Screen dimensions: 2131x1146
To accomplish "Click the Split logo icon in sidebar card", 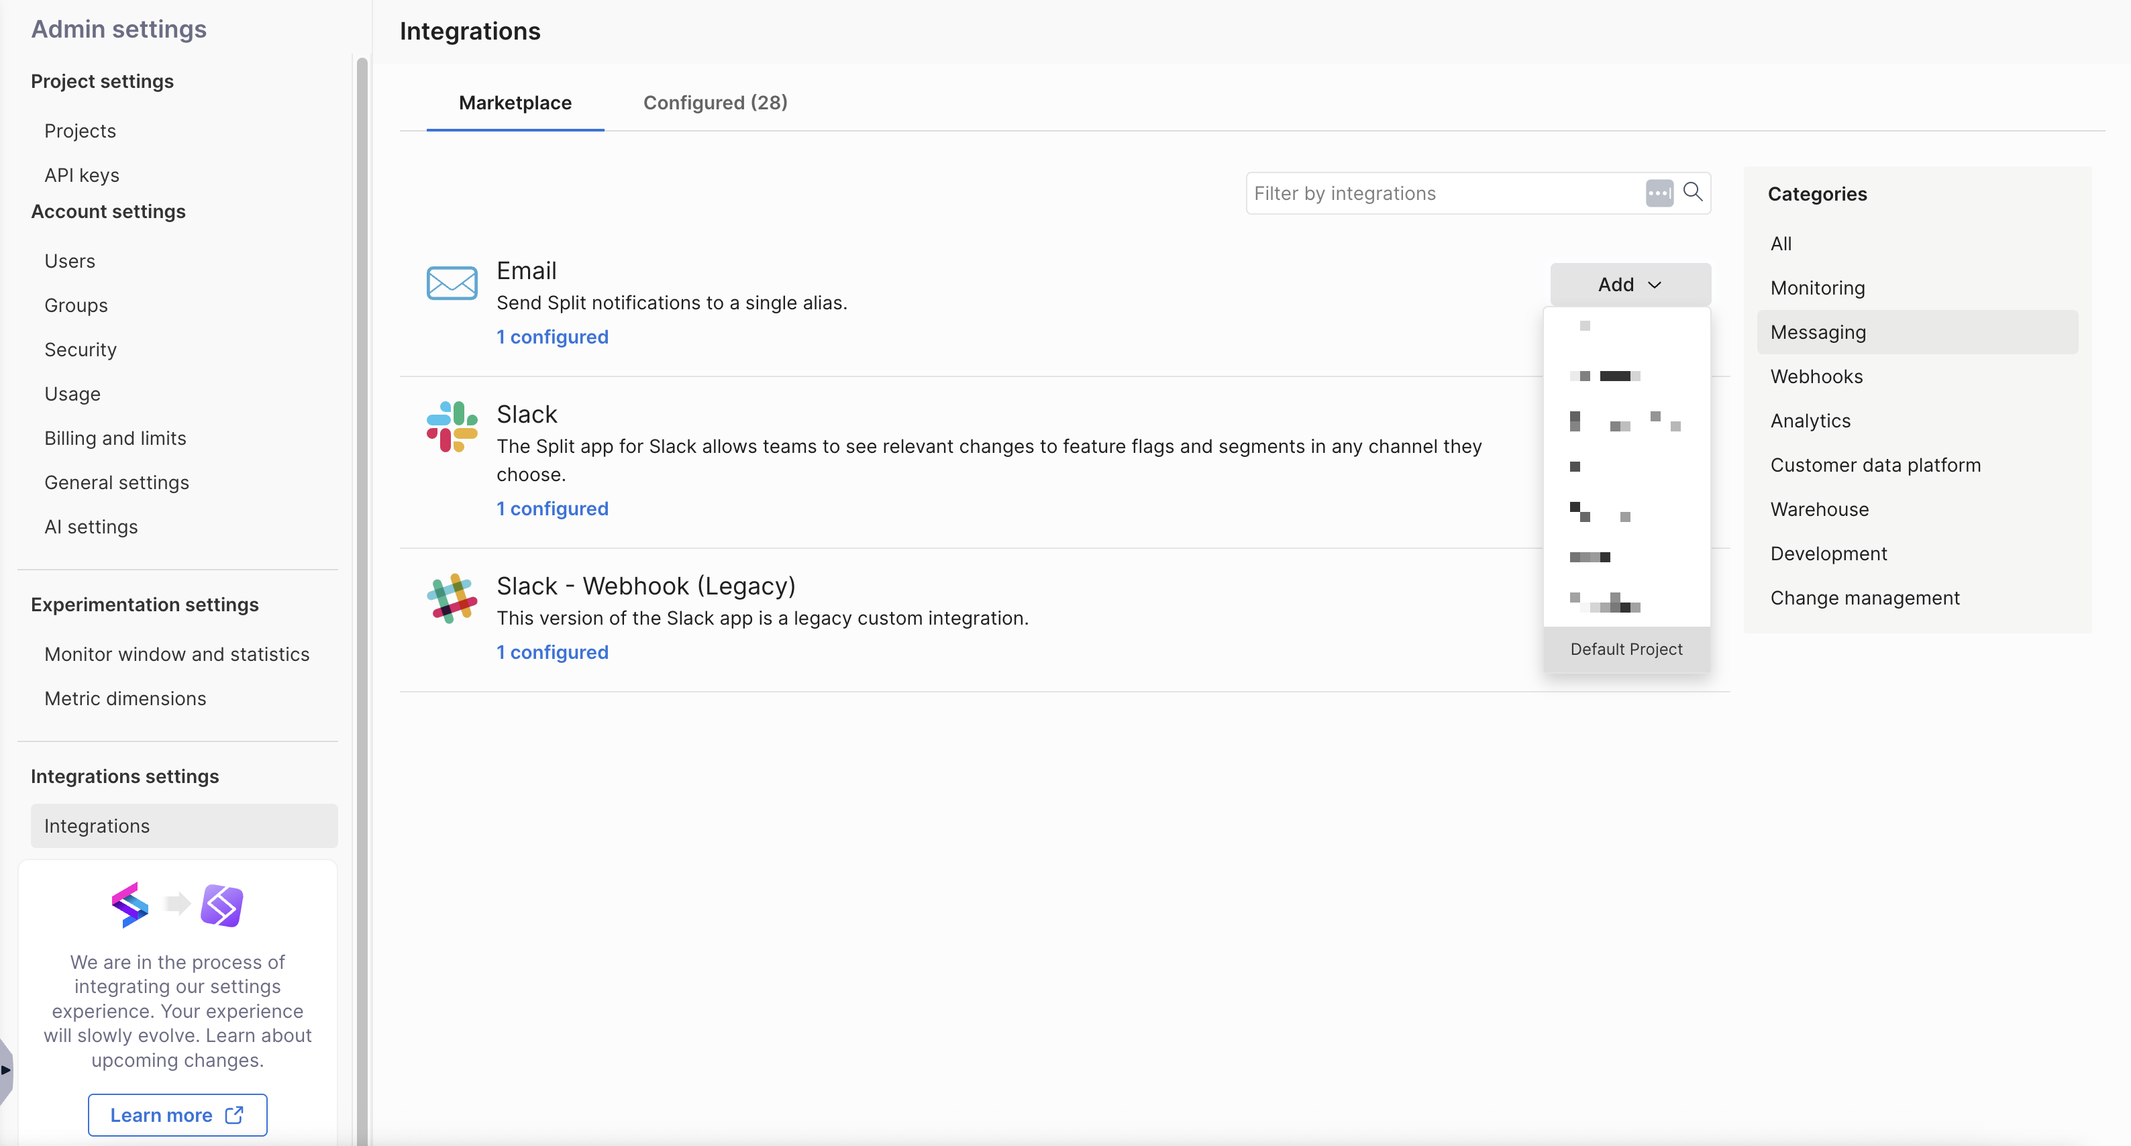I will tap(130, 905).
